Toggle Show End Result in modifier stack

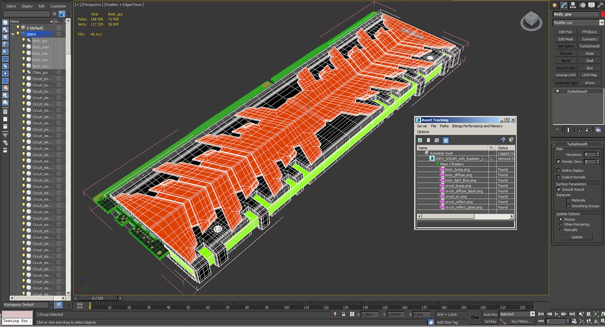568,130
